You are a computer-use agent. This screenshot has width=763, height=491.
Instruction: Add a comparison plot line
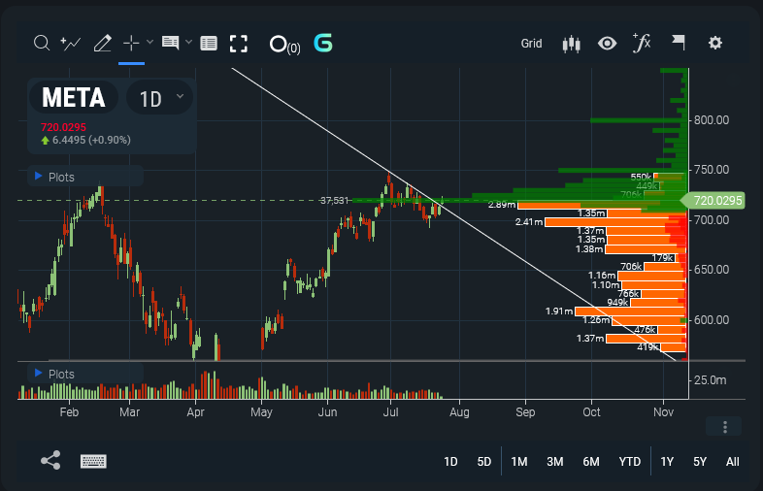(x=71, y=44)
